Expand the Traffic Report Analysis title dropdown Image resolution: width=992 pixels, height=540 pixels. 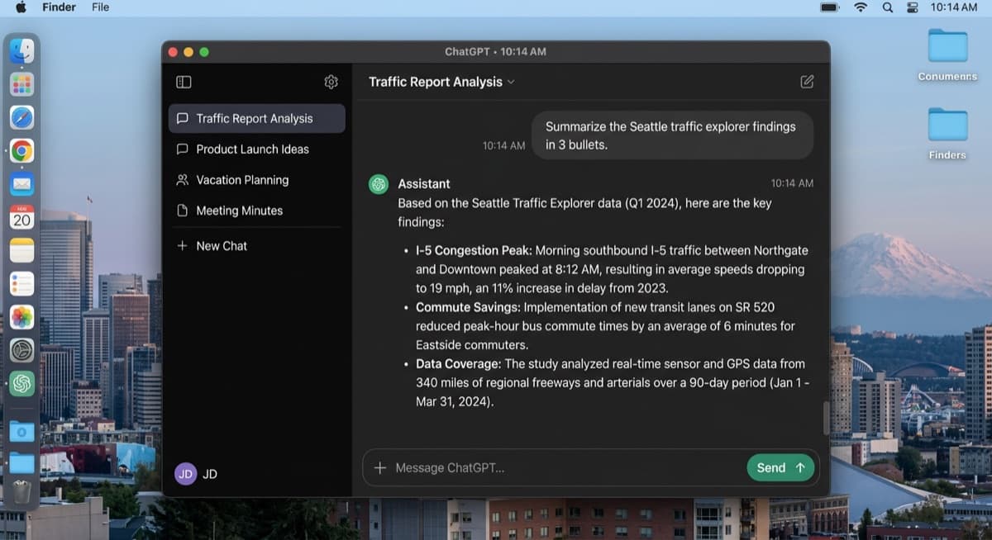pos(511,82)
